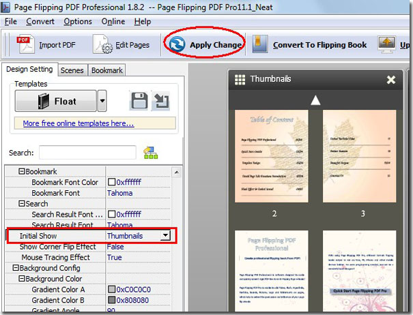Click Show Corner Flip Effect value False
This screenshot has width=413, height=315.
(115, 247)
